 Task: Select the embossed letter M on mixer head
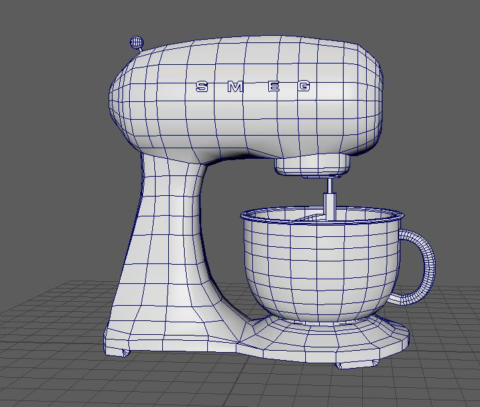235,87
